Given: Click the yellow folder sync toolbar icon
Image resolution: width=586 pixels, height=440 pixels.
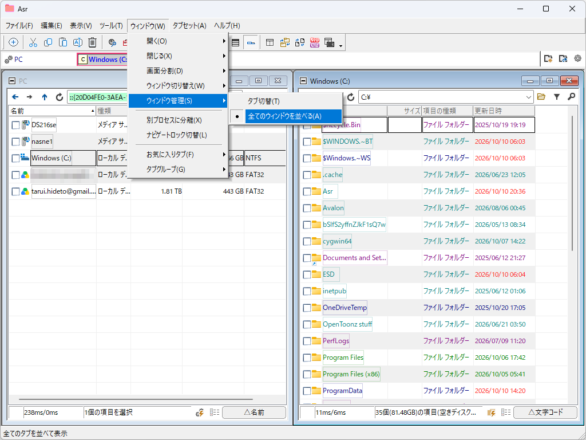Looking at the screenshot, I should click(x=285, y=42).
